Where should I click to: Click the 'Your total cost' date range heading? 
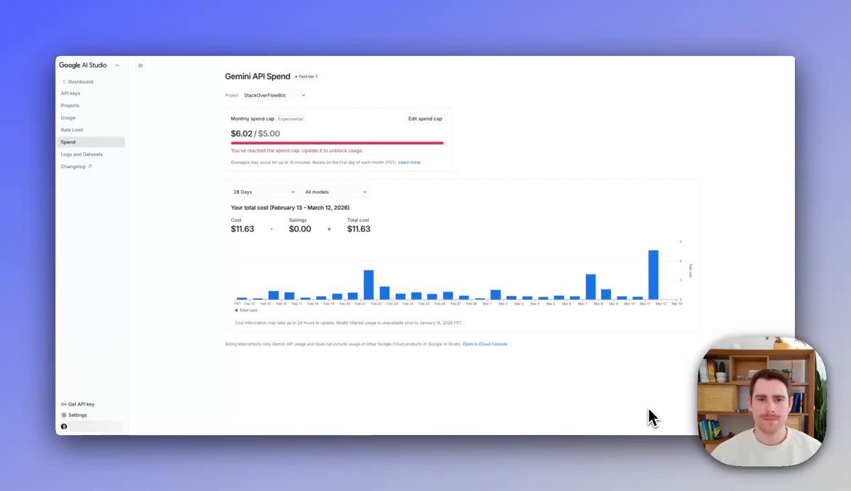(x=290, y=208)
